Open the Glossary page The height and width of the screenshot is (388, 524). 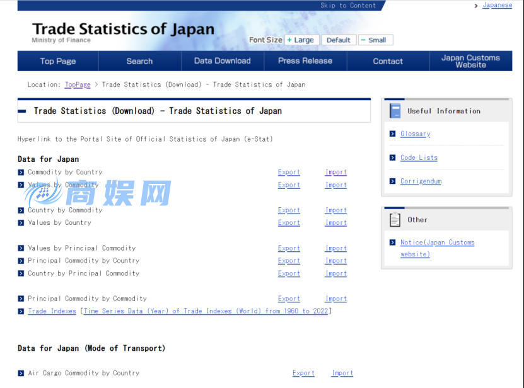pos(415,134)
